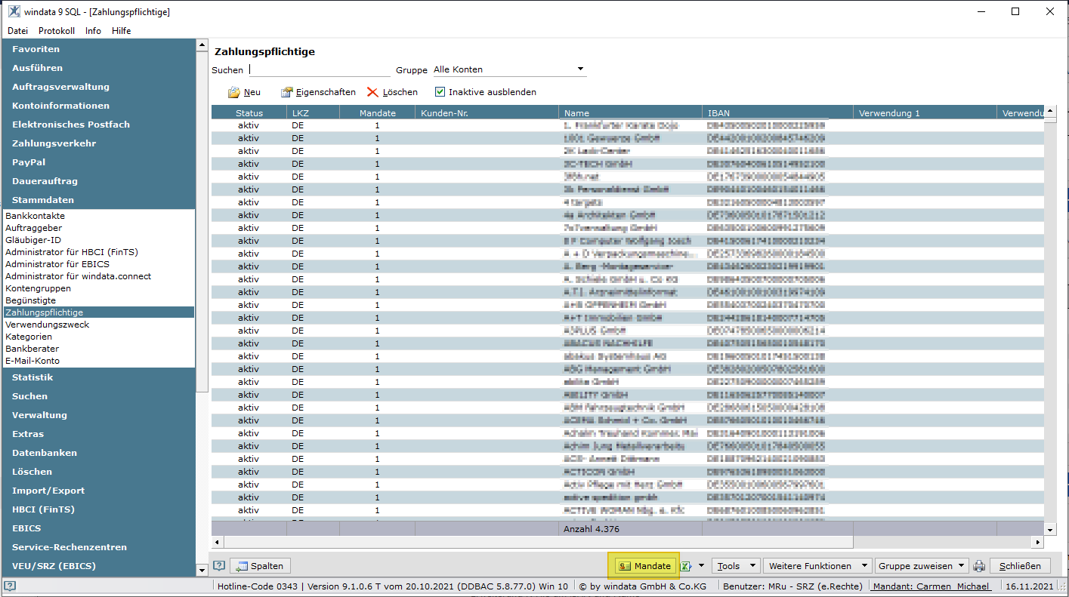The width and height of the screenshot is (1069, 597).
Task: Open the Datei menu
Action: pyautogui.click(x=17, y=31)
